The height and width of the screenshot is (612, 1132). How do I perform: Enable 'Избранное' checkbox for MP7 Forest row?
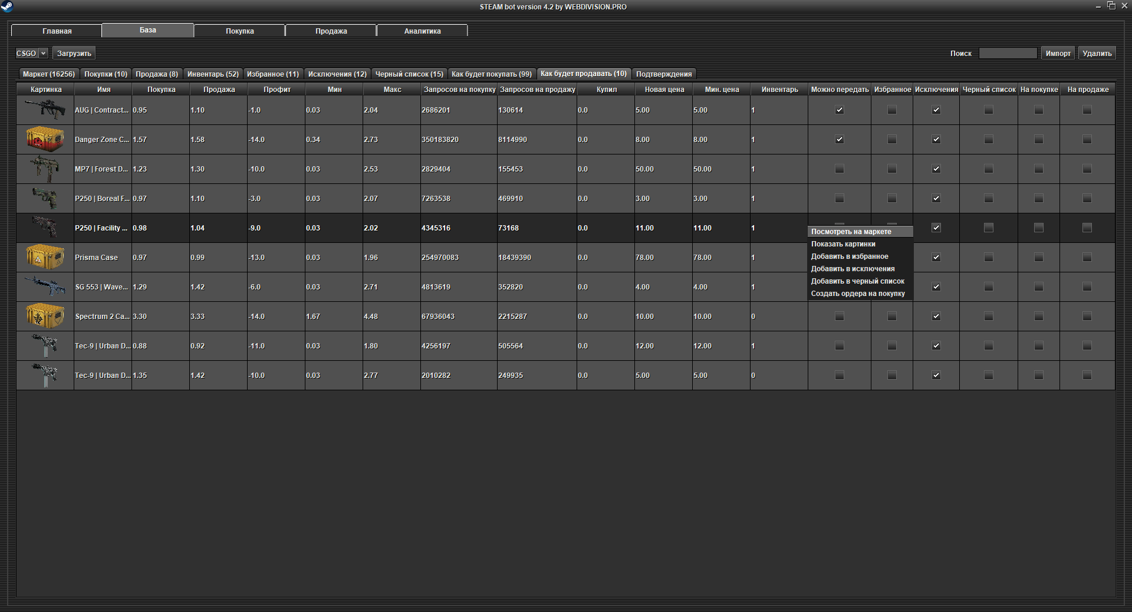point(891,169)
